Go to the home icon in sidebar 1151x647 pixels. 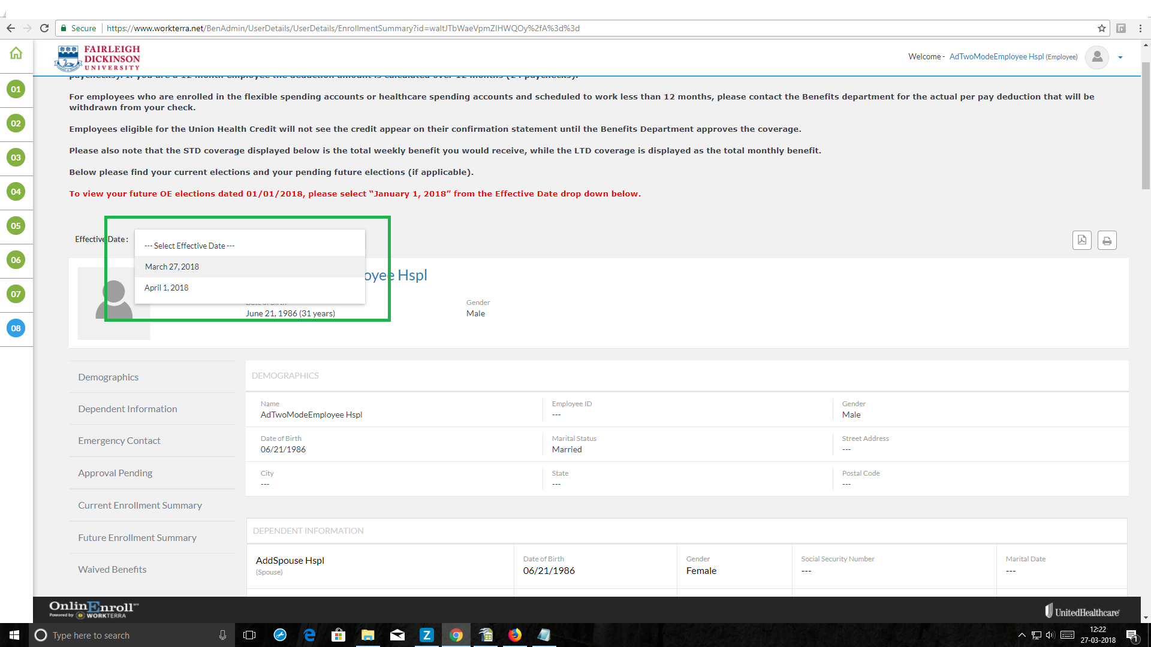[16, 53]
